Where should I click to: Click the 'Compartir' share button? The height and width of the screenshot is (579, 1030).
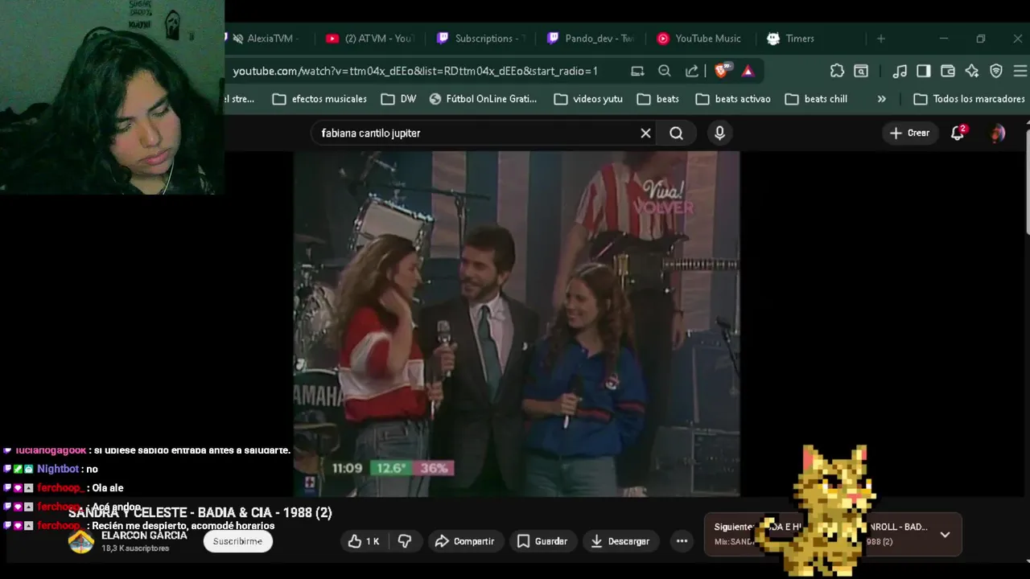[x=465, y=541]
